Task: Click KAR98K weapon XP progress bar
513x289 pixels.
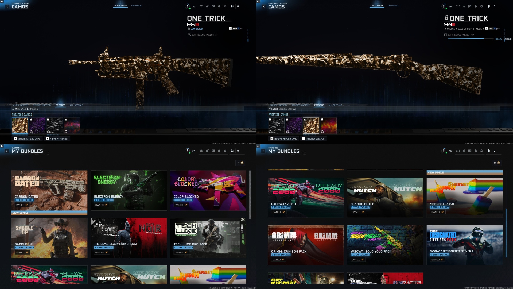Action: tap(471, 39)
